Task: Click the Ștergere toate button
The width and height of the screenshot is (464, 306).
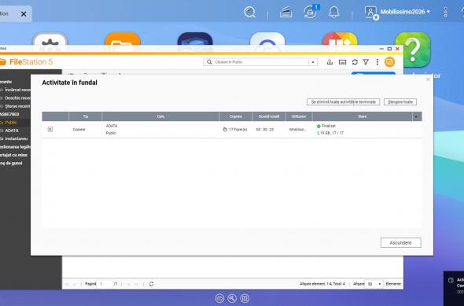Action: (400, 101)
